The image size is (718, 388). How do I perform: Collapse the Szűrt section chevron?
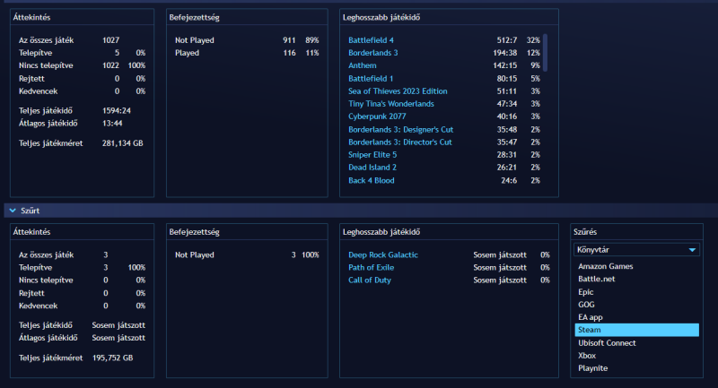(13, 211)
